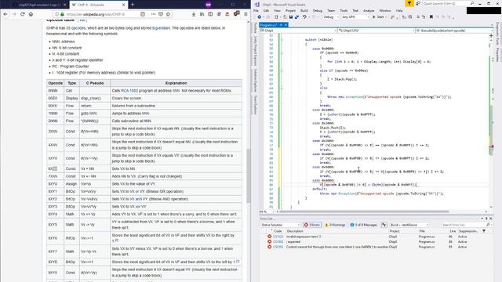Open Firefox hamburger menu
This screenshot has width=502, height=282.
246,14
